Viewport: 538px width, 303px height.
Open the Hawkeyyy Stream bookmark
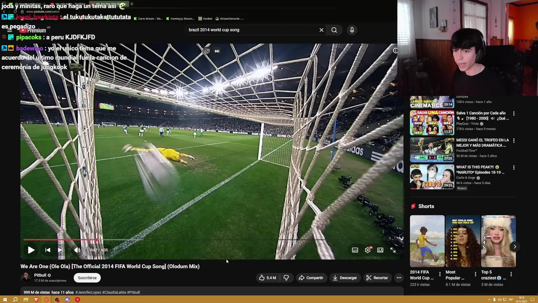(x=180, y=19)
